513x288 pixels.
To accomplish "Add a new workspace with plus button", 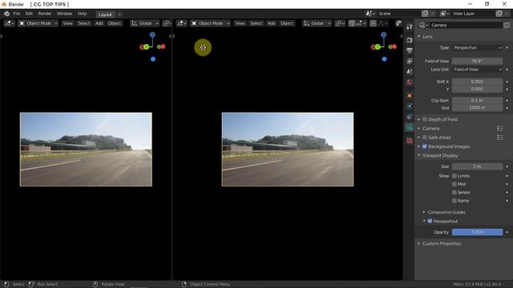I will click(119, 14).
